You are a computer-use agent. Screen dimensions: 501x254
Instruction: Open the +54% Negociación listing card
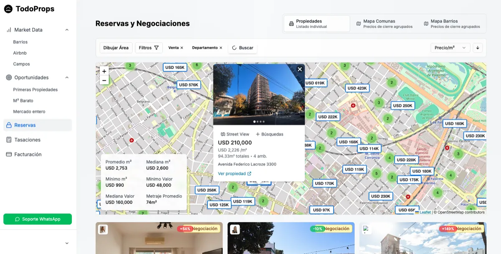[159, 238]
